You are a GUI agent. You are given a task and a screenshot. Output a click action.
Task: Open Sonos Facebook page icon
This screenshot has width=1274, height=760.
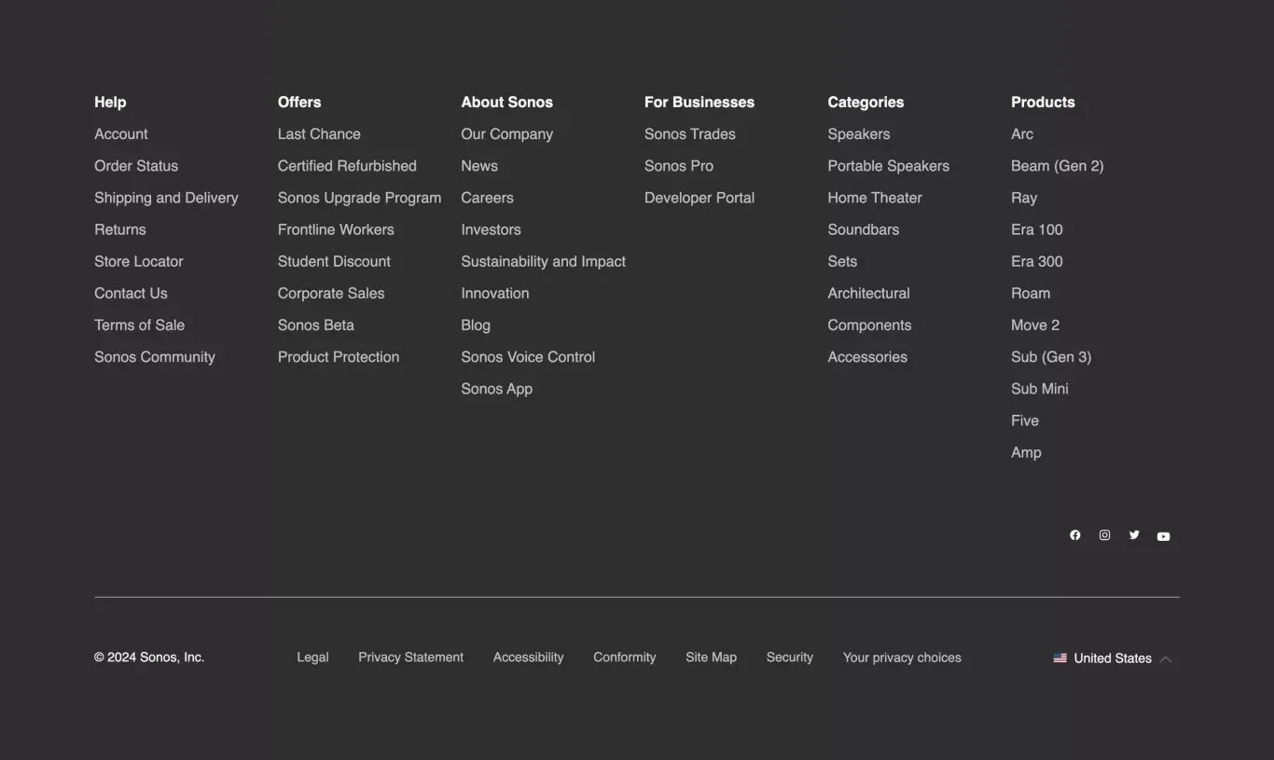(1075, 535)
